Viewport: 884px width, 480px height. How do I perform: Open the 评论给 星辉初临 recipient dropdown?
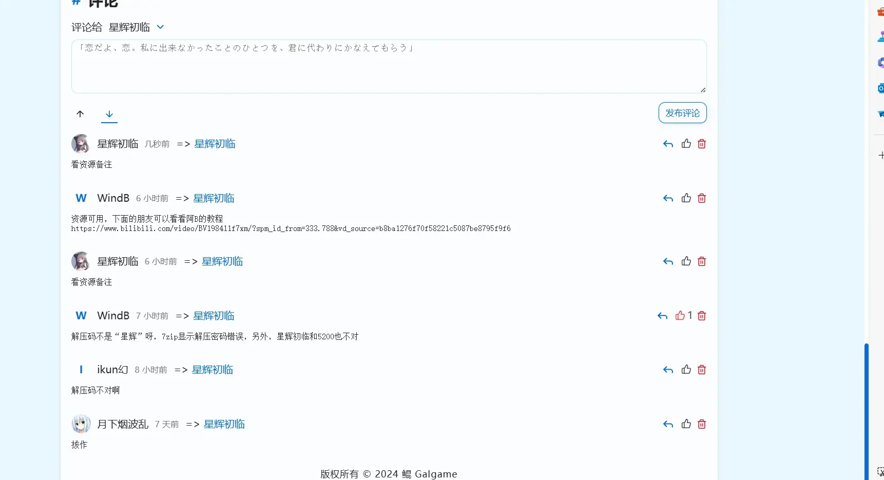[137, 27]
